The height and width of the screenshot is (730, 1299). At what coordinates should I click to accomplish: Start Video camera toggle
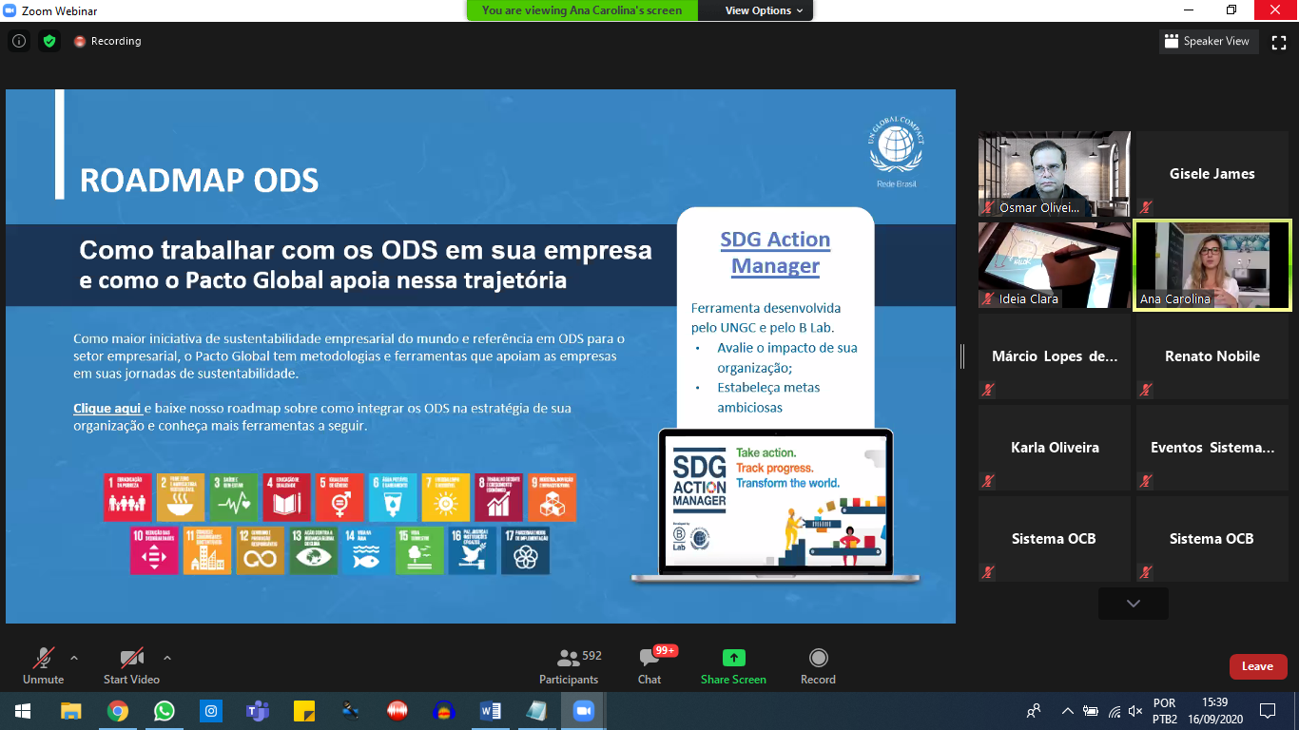click(x=131, y=665)
